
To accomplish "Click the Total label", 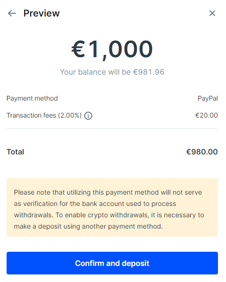I will click(15, 152).
